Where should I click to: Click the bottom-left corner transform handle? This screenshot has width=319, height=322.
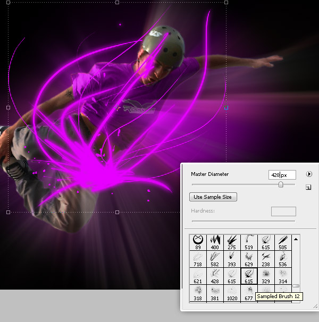tap(8, 212)
